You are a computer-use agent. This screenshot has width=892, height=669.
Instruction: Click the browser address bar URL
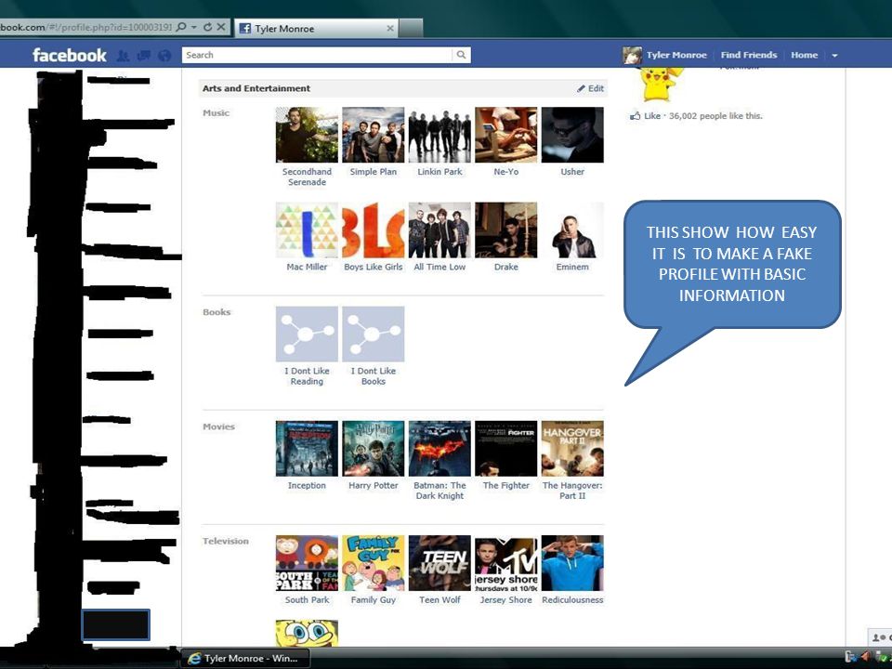click(x=85, y=27)
